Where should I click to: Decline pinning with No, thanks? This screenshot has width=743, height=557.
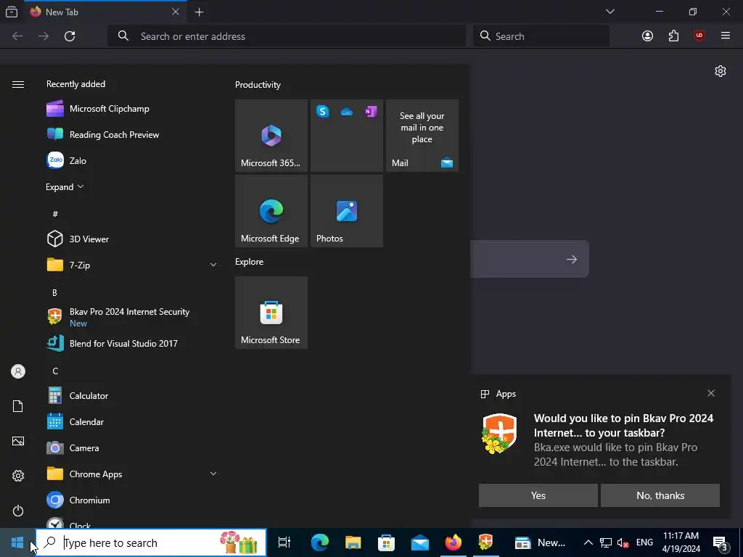[x=660, y=495]
